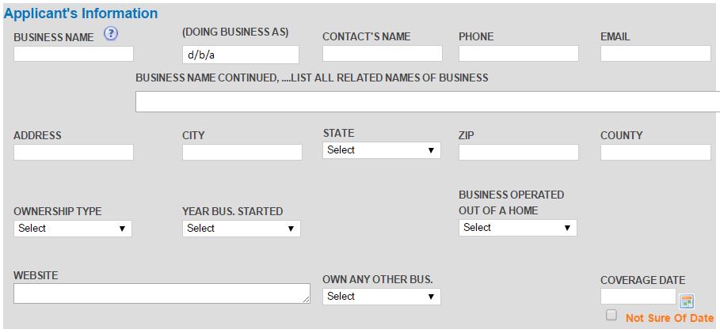The image size is (720, 333).
Task: Check the Not Sure Of Date checkbox
Action: 611,315
